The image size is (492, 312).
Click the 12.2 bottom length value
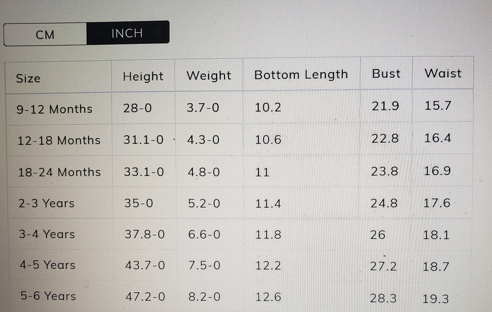[268, 265]
